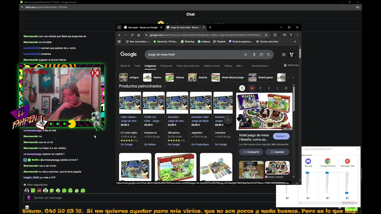Open the shop icon below the chat box
The height and width of the screenshot is (214, 381).
pos(27,207)
